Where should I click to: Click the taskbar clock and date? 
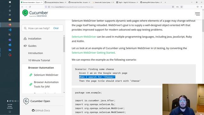10,106
